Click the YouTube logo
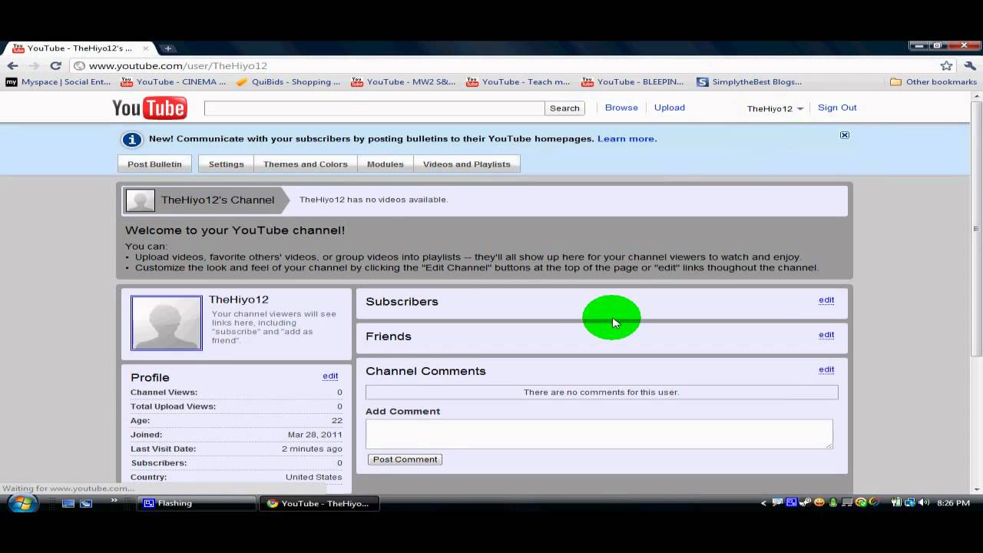Image resolution: width=983 pixels, height=553 pixels. click(x=150, y=108)
